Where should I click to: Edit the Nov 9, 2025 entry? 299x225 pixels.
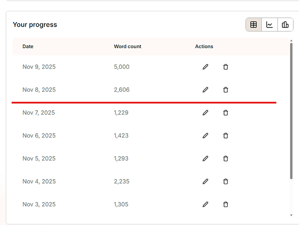point(205,67)
